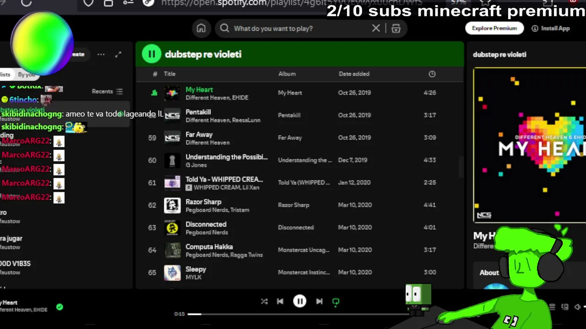The width and height of the screenshot is (586, 329).
Task: Skip to the previous track
Action: (280, 301)
